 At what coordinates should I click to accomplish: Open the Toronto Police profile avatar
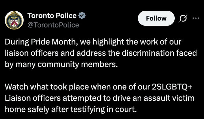click(14, 20)
